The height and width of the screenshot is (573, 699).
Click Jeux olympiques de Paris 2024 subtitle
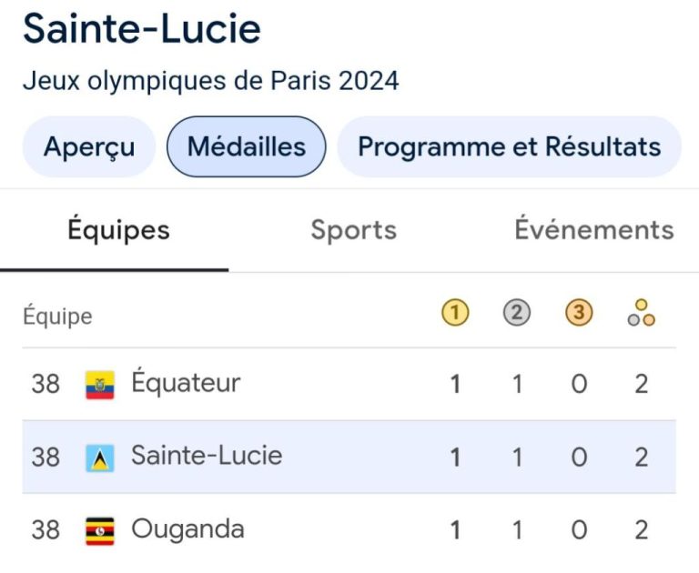[211, 81]
